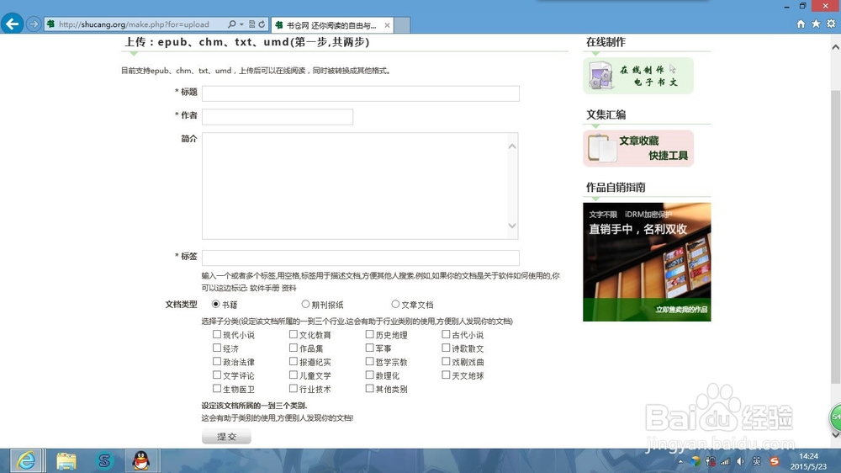Check the 作品集 checkbox
The width and height of the screenshot is (841, 473).
(x=294, y=348)
